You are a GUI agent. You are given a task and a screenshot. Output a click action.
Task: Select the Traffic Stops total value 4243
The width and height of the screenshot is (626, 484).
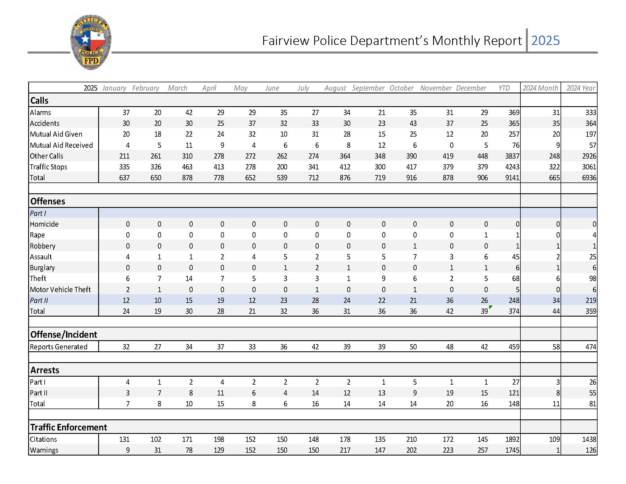coord(513,167)
